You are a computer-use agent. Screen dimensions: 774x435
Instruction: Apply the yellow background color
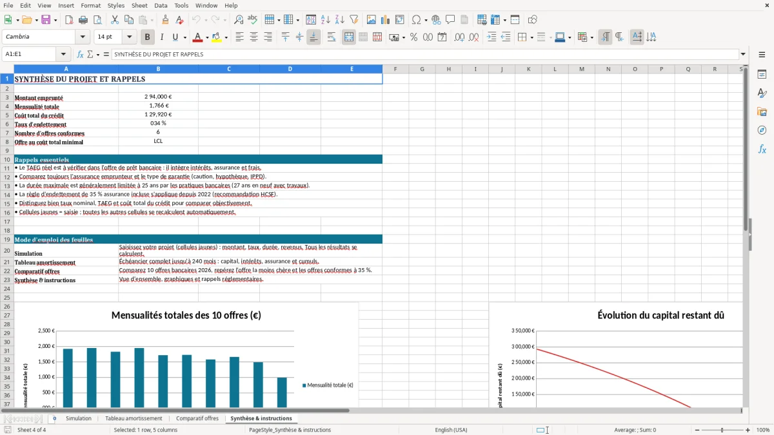point(217,37)
